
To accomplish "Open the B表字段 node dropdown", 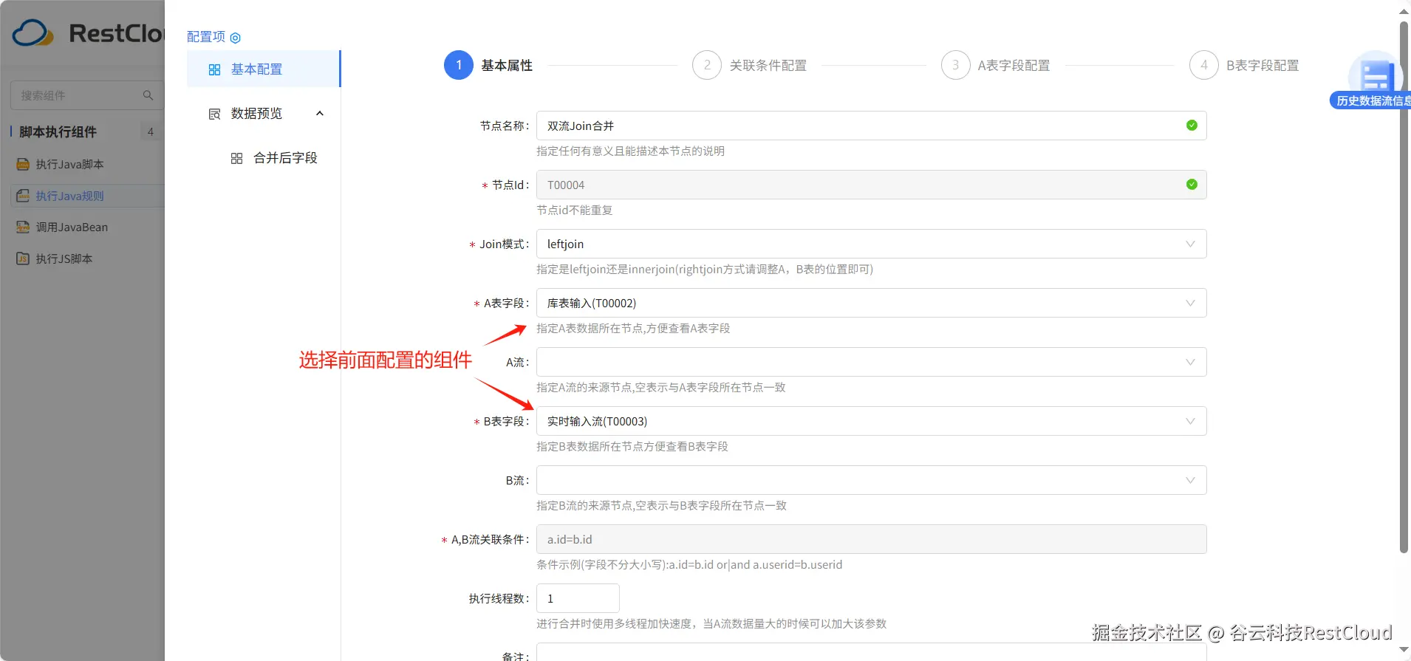I will (x=871, y=421).
